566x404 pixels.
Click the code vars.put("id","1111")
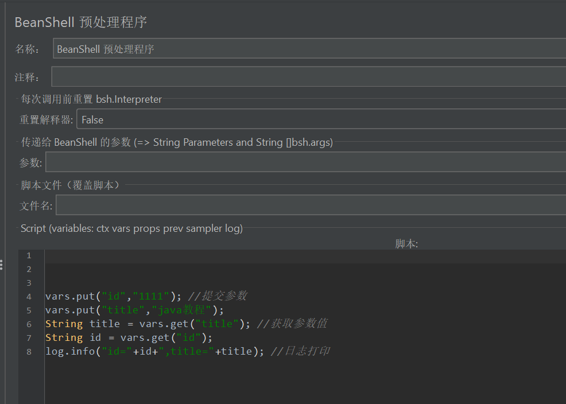coord(113,297)
